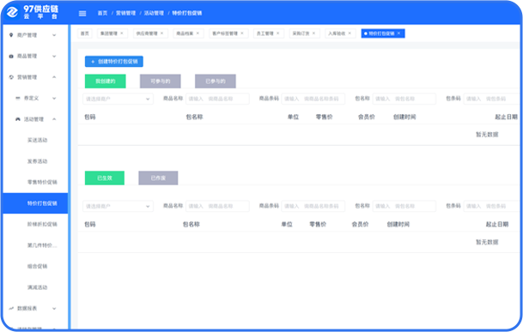The height and width of the screenshot is (332, 523).
Task: Close the active 特价打包促销 tab
Action: pos(398,33)
